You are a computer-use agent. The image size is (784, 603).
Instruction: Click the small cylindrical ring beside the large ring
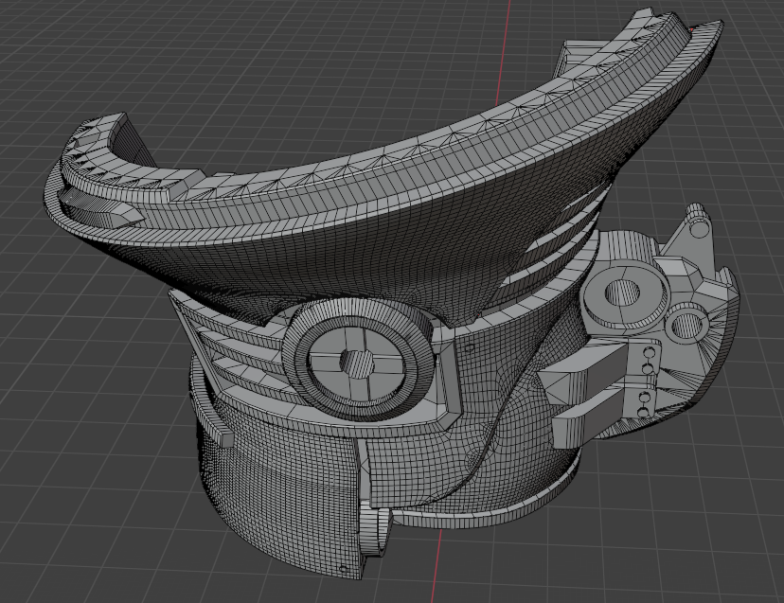[687, 325]
